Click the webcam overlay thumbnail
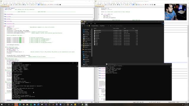Image resolution: width=189 pixels, height=106 pixels. (175, 12)
